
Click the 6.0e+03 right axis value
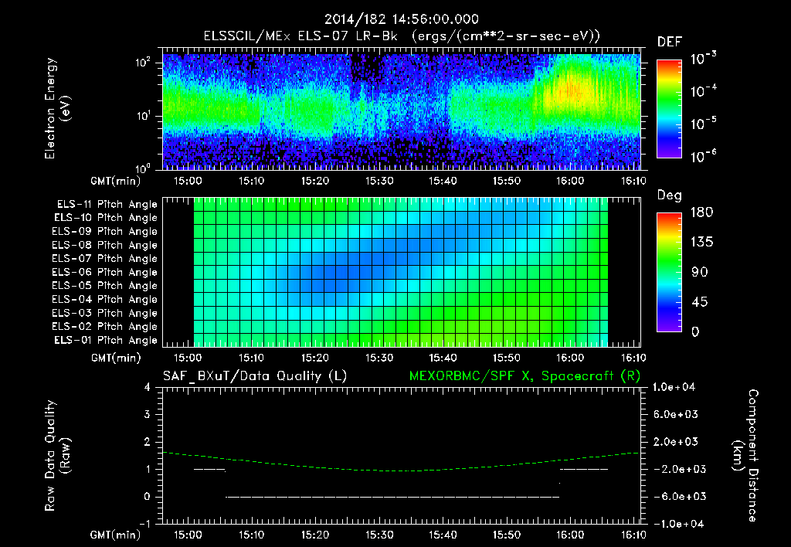[x=676, y=414]
